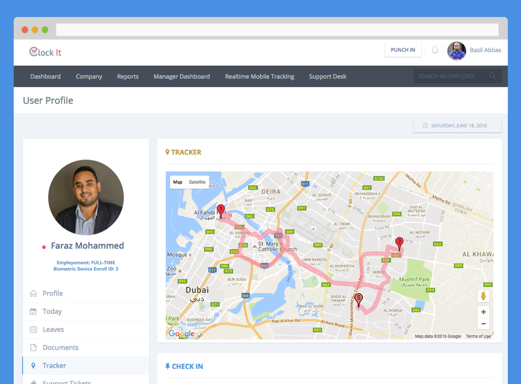
Task: Click the calendar icon in date picker
Action: tap(425, 126)
